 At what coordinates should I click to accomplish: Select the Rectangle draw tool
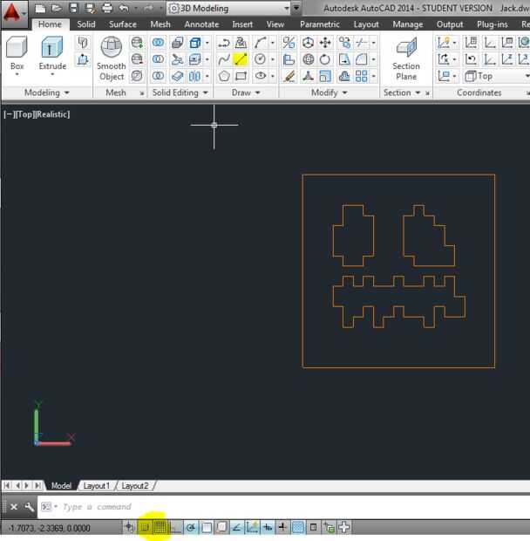pyautogui.click(x=241, y=76)
